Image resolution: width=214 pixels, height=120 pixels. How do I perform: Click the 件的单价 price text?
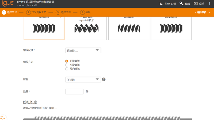pyautogui.click(x=202, y=12)
